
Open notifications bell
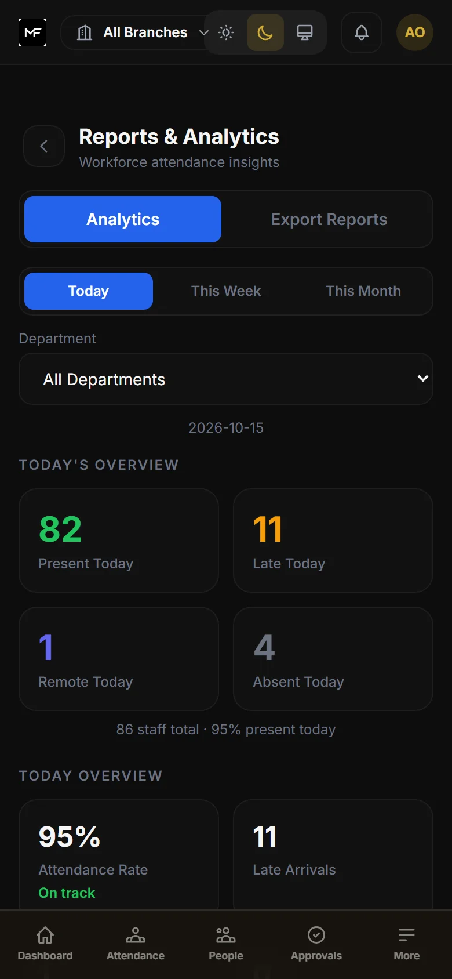pos(362,32)
